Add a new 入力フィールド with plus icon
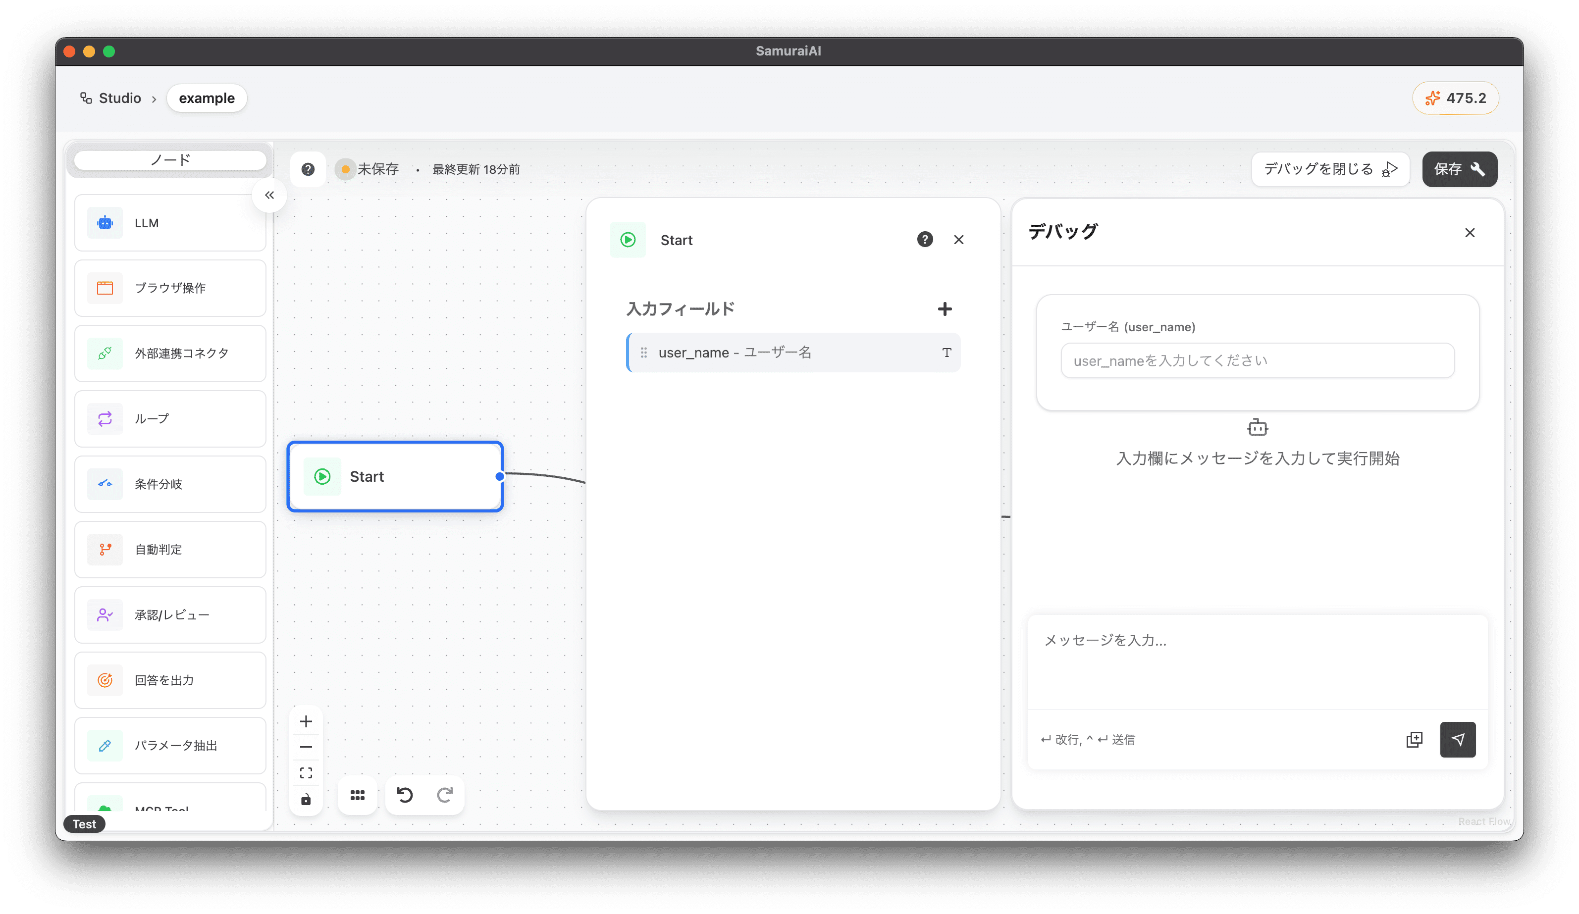Viewport: 1579px width, 914px height. click(x=944, y=309)
